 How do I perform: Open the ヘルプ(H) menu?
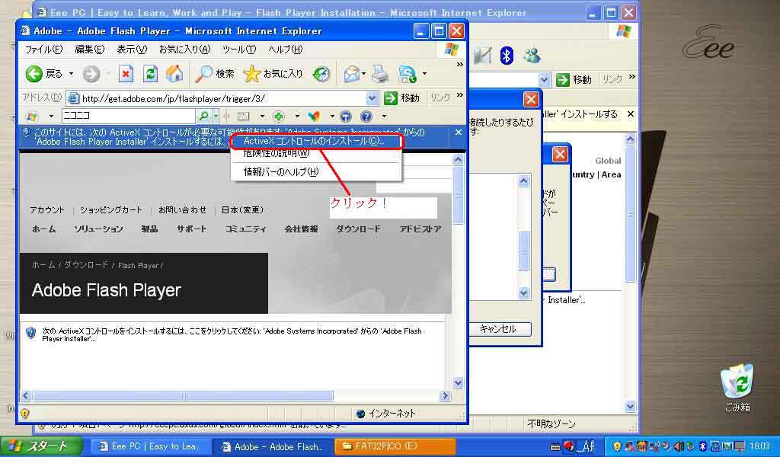click(x=286, y=50)
